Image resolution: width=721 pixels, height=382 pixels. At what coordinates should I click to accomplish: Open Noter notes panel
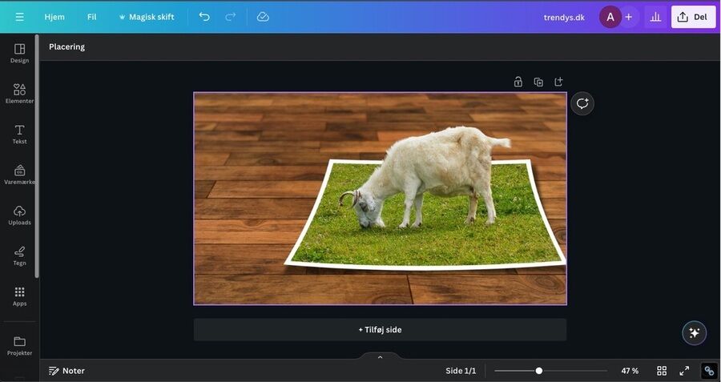click(x=66, y=371)
